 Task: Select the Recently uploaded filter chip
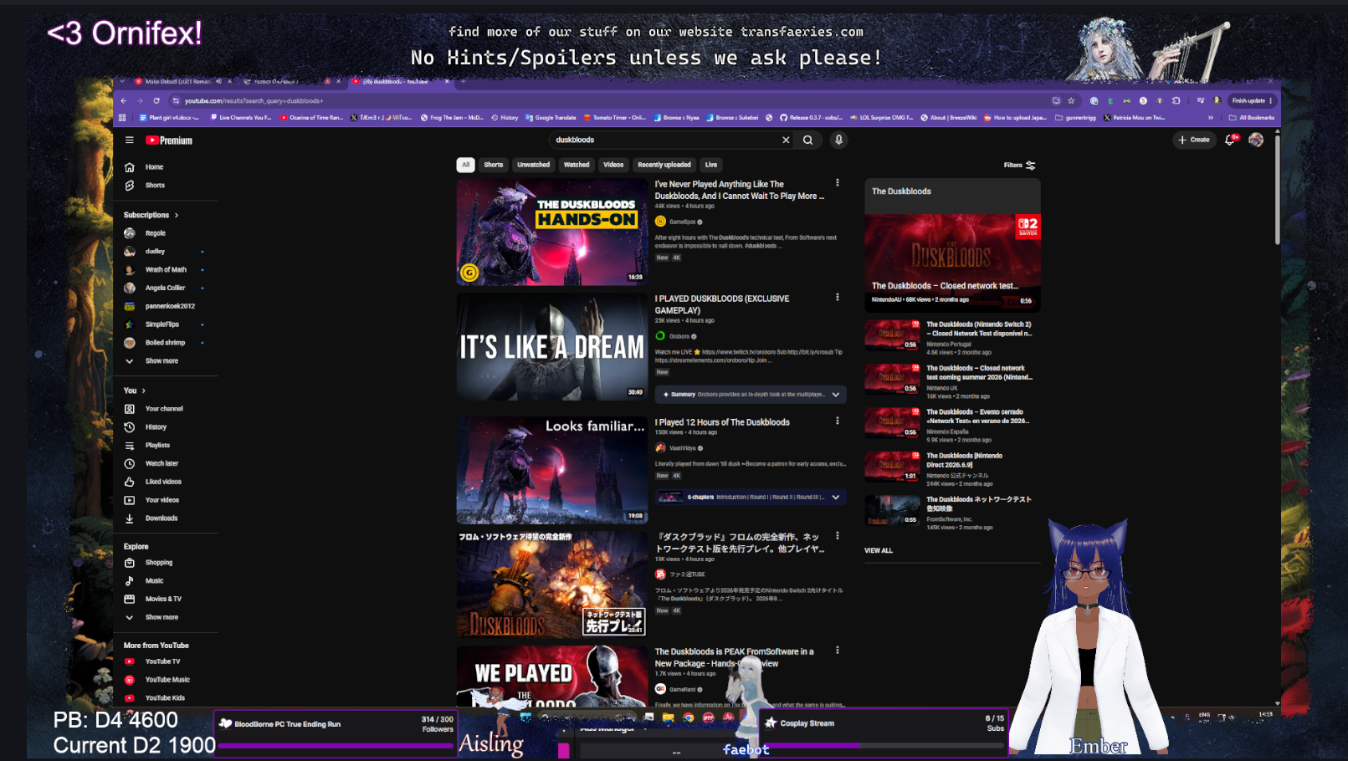[x=664, y=165]
